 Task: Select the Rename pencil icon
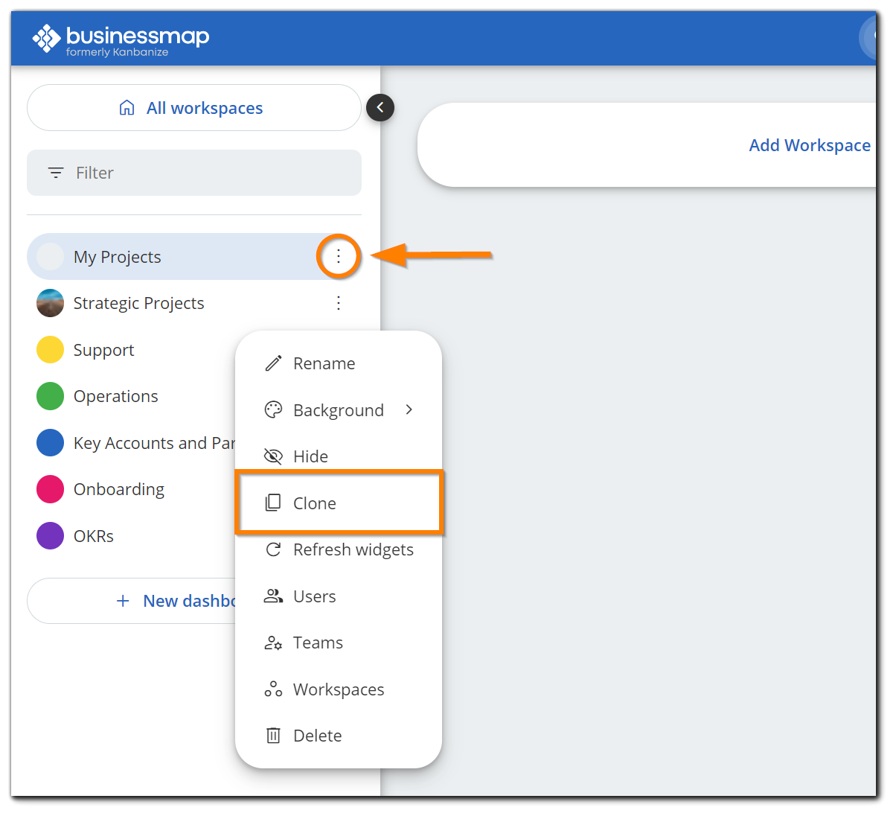click(x=274, y=363)
